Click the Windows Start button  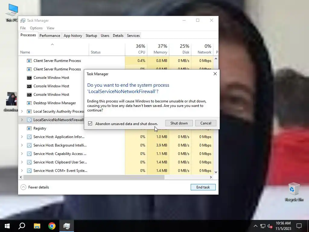point(7,226)
